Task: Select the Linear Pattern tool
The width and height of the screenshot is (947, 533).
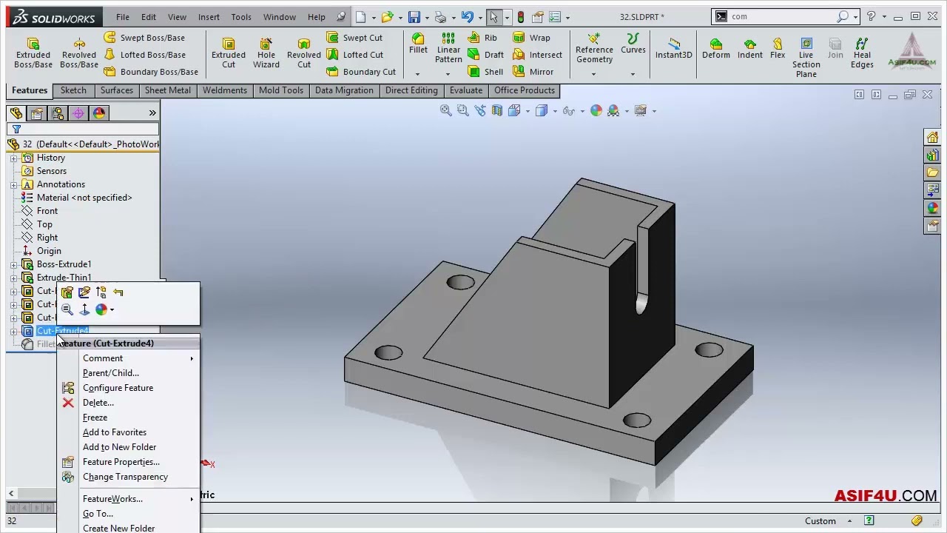Action: coord(448,48)
